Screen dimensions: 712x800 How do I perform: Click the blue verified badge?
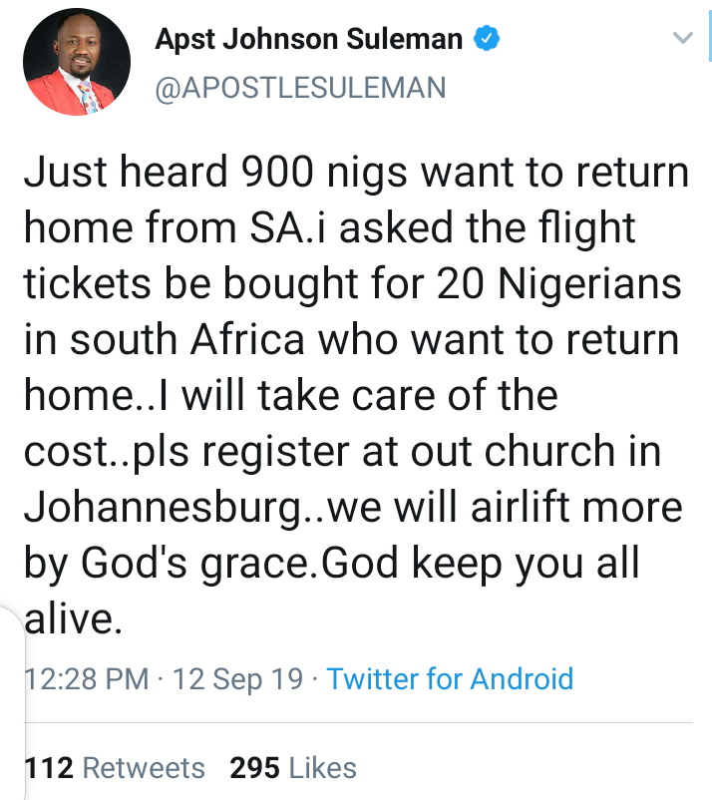[x=486, y=40]
